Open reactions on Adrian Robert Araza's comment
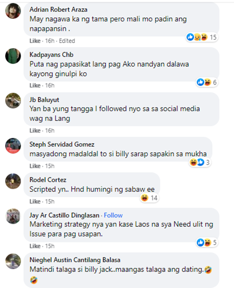Viewport: 234px width, 288px height. [202, 37]
